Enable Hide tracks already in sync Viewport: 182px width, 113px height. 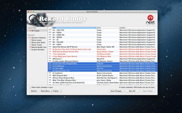pos(30,87)
